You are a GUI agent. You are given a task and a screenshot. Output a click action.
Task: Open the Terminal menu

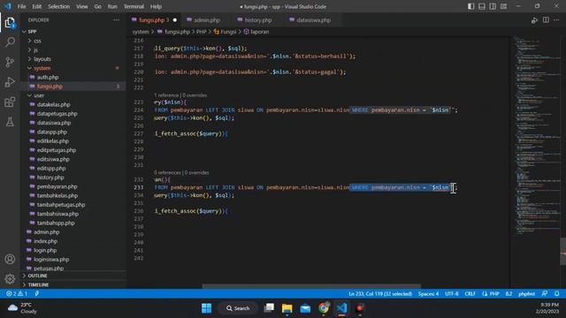(134, 6)
